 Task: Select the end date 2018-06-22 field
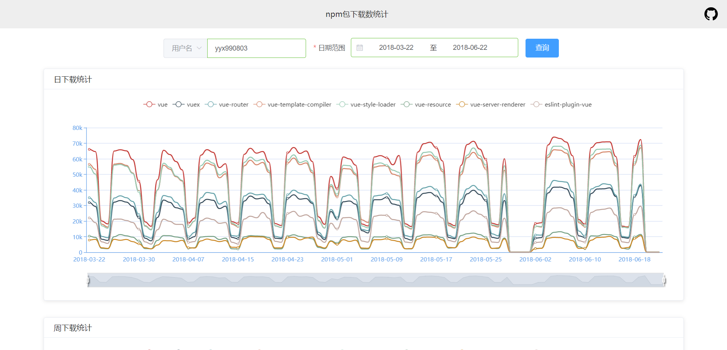[470, 48]
